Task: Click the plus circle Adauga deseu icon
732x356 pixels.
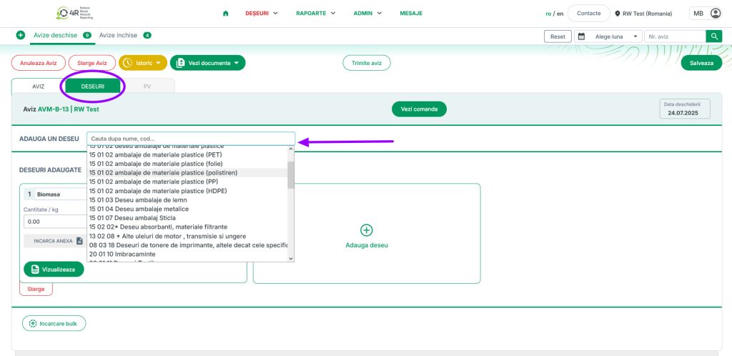Action: tap(366, 230)
